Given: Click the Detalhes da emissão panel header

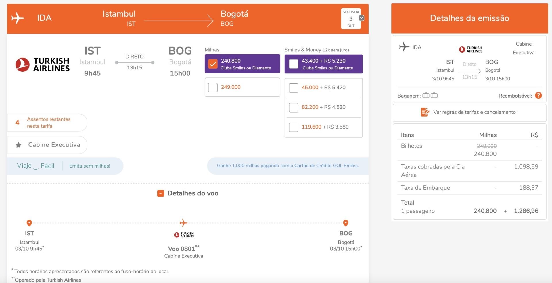Looking at the screenshot, I should 469,18.
